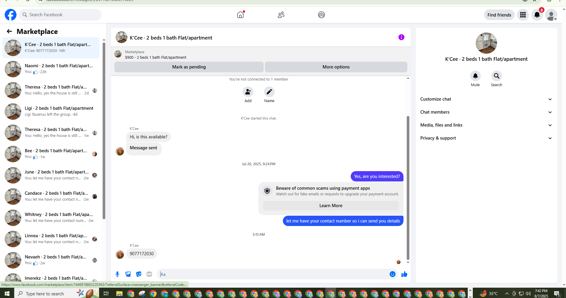
Task: Open network settings in system tray
Action: click(x=521, y=294)
